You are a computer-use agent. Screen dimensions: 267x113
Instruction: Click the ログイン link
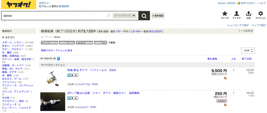44,3
